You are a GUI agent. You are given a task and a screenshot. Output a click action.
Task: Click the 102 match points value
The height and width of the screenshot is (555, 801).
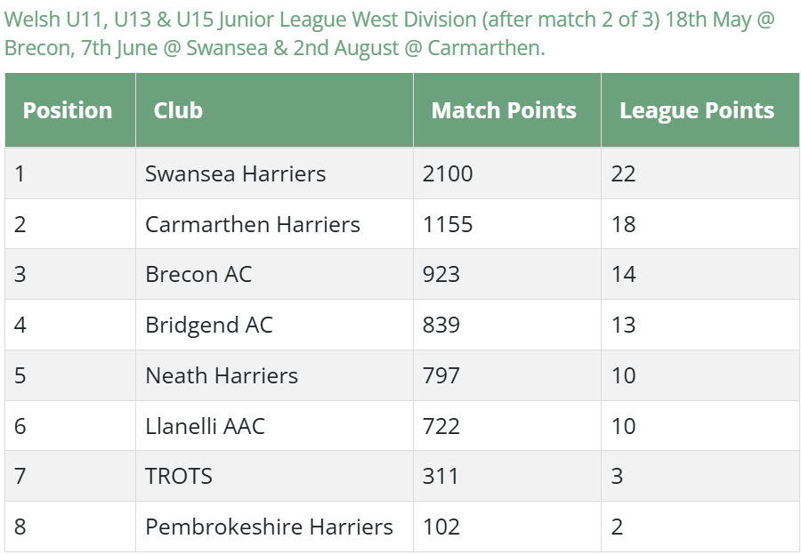pos(441,527)
